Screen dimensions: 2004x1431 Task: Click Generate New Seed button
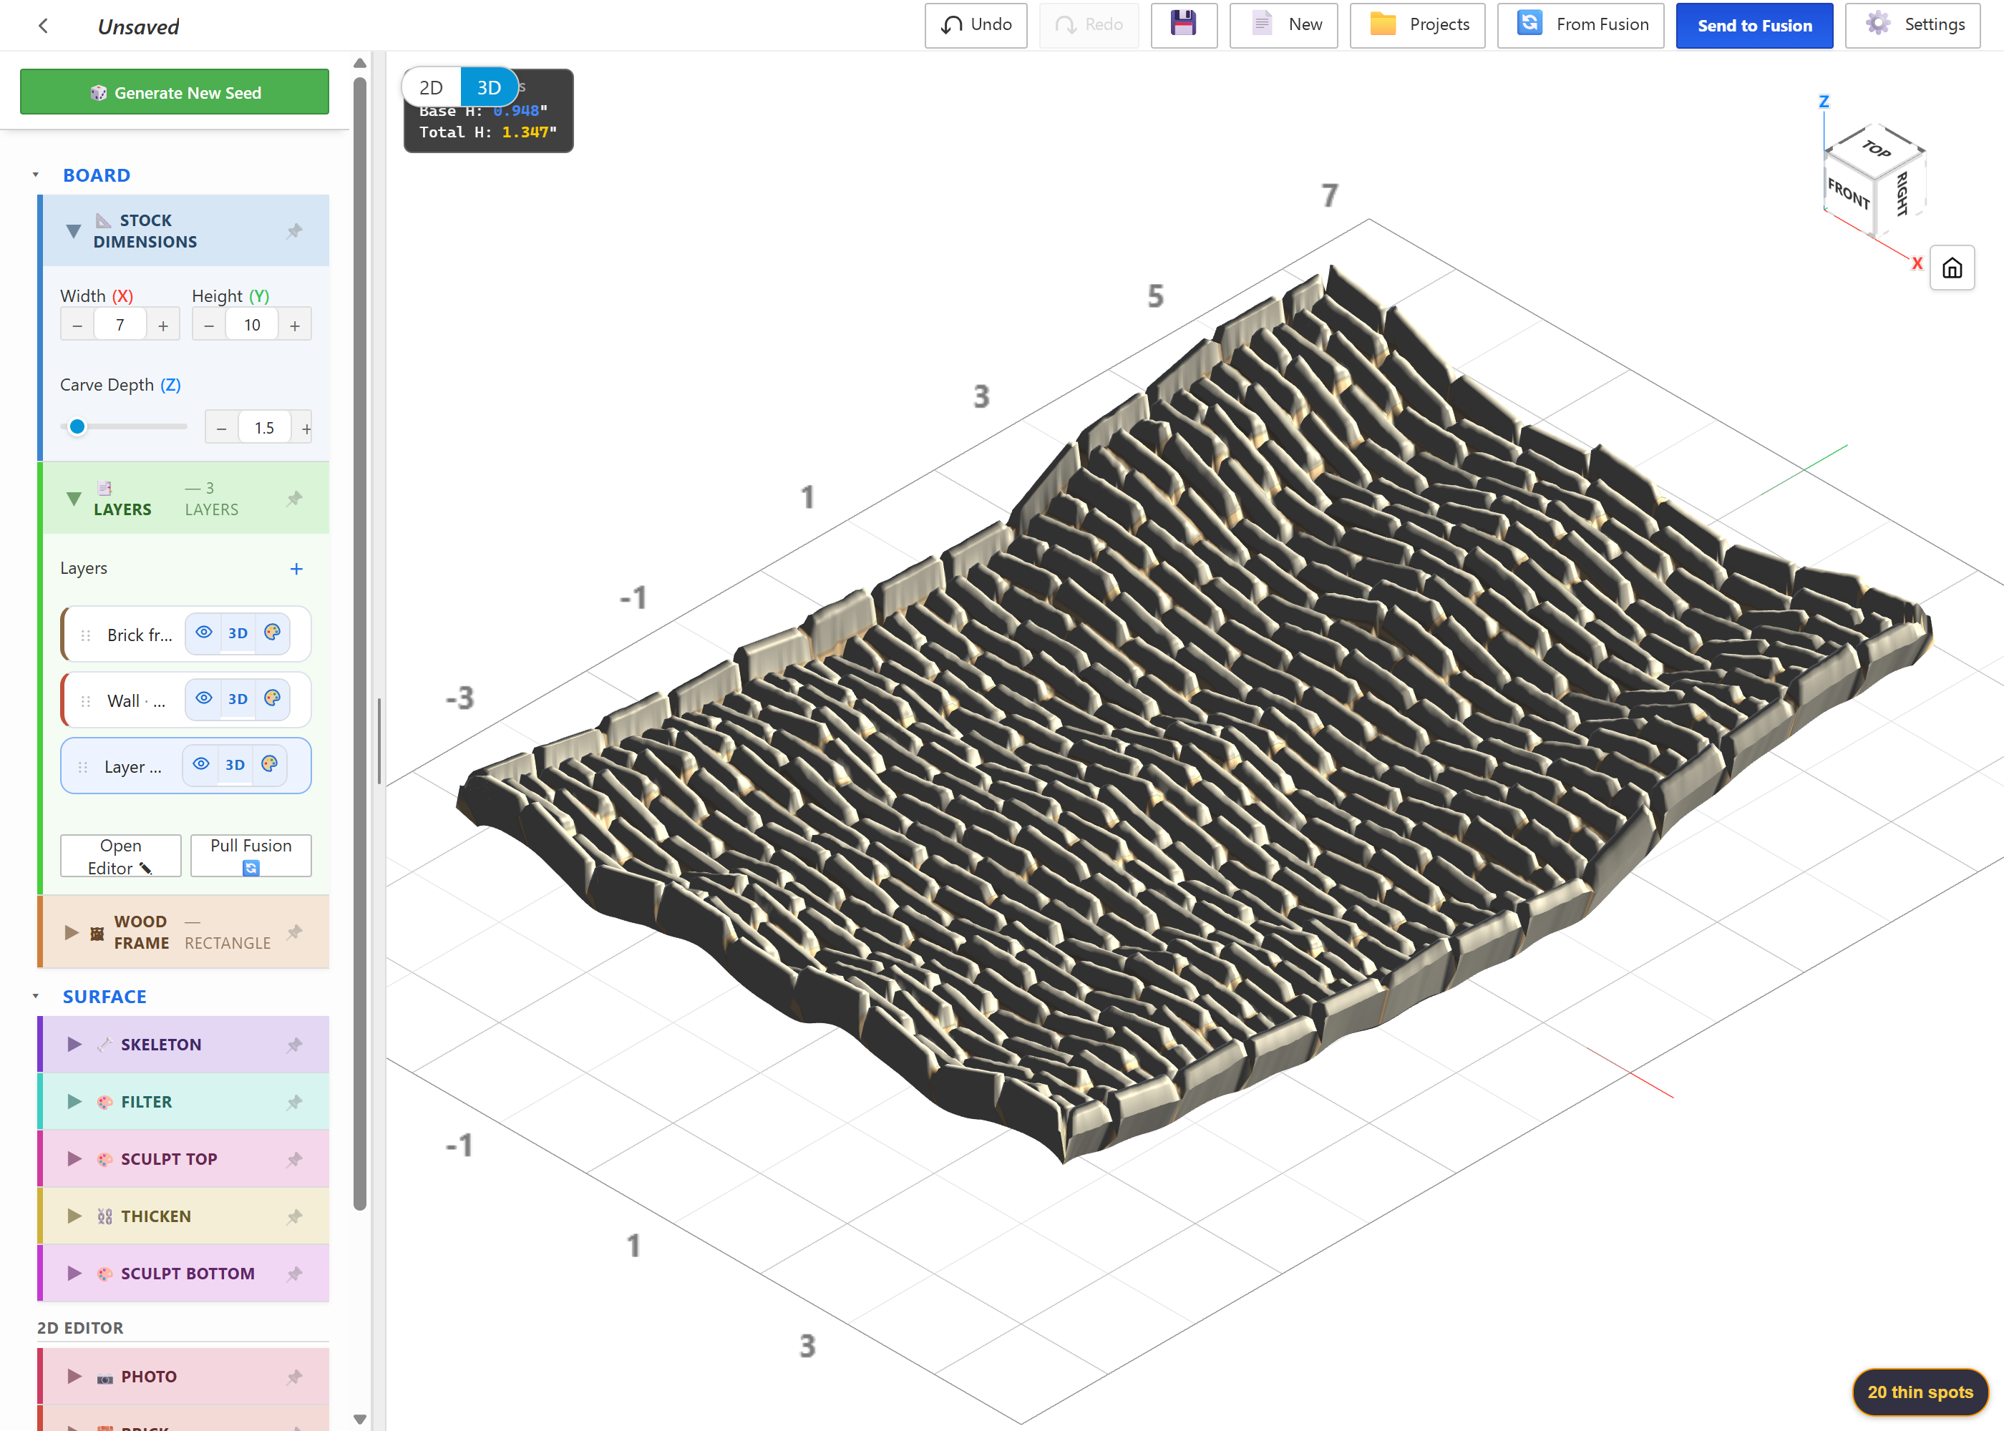[175, 92]
